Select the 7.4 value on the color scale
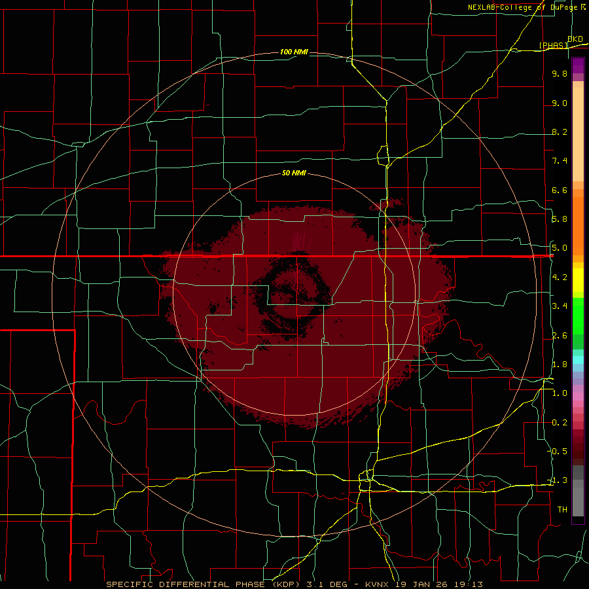 coord(560,161)
